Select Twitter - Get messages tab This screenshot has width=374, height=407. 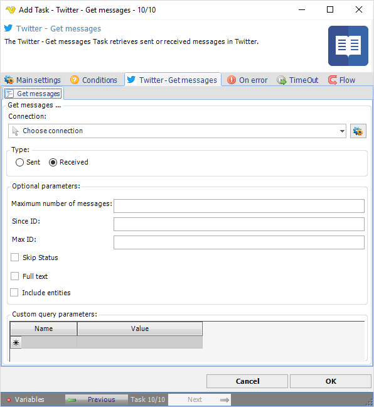pyautogui.click(x=173, y=80)
